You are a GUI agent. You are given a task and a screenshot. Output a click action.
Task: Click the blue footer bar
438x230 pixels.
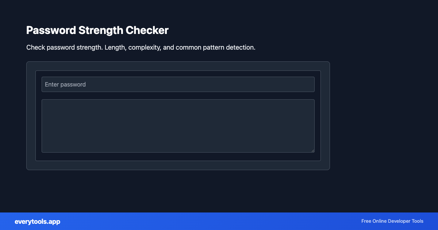(x=219, y=221)
